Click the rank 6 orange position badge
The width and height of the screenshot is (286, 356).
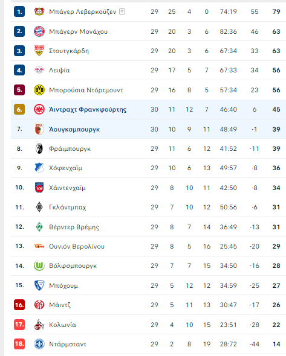coord(19,109)
